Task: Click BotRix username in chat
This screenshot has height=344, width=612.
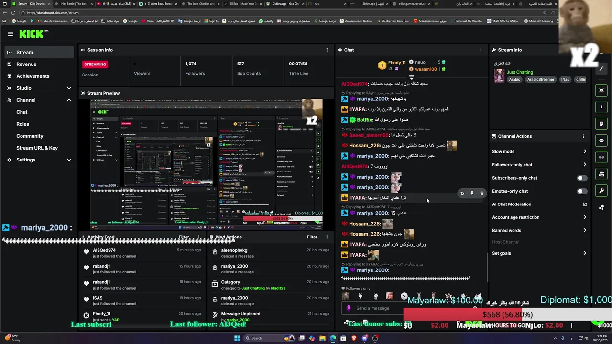Action: pyautogui.click(x=364, y=120)
